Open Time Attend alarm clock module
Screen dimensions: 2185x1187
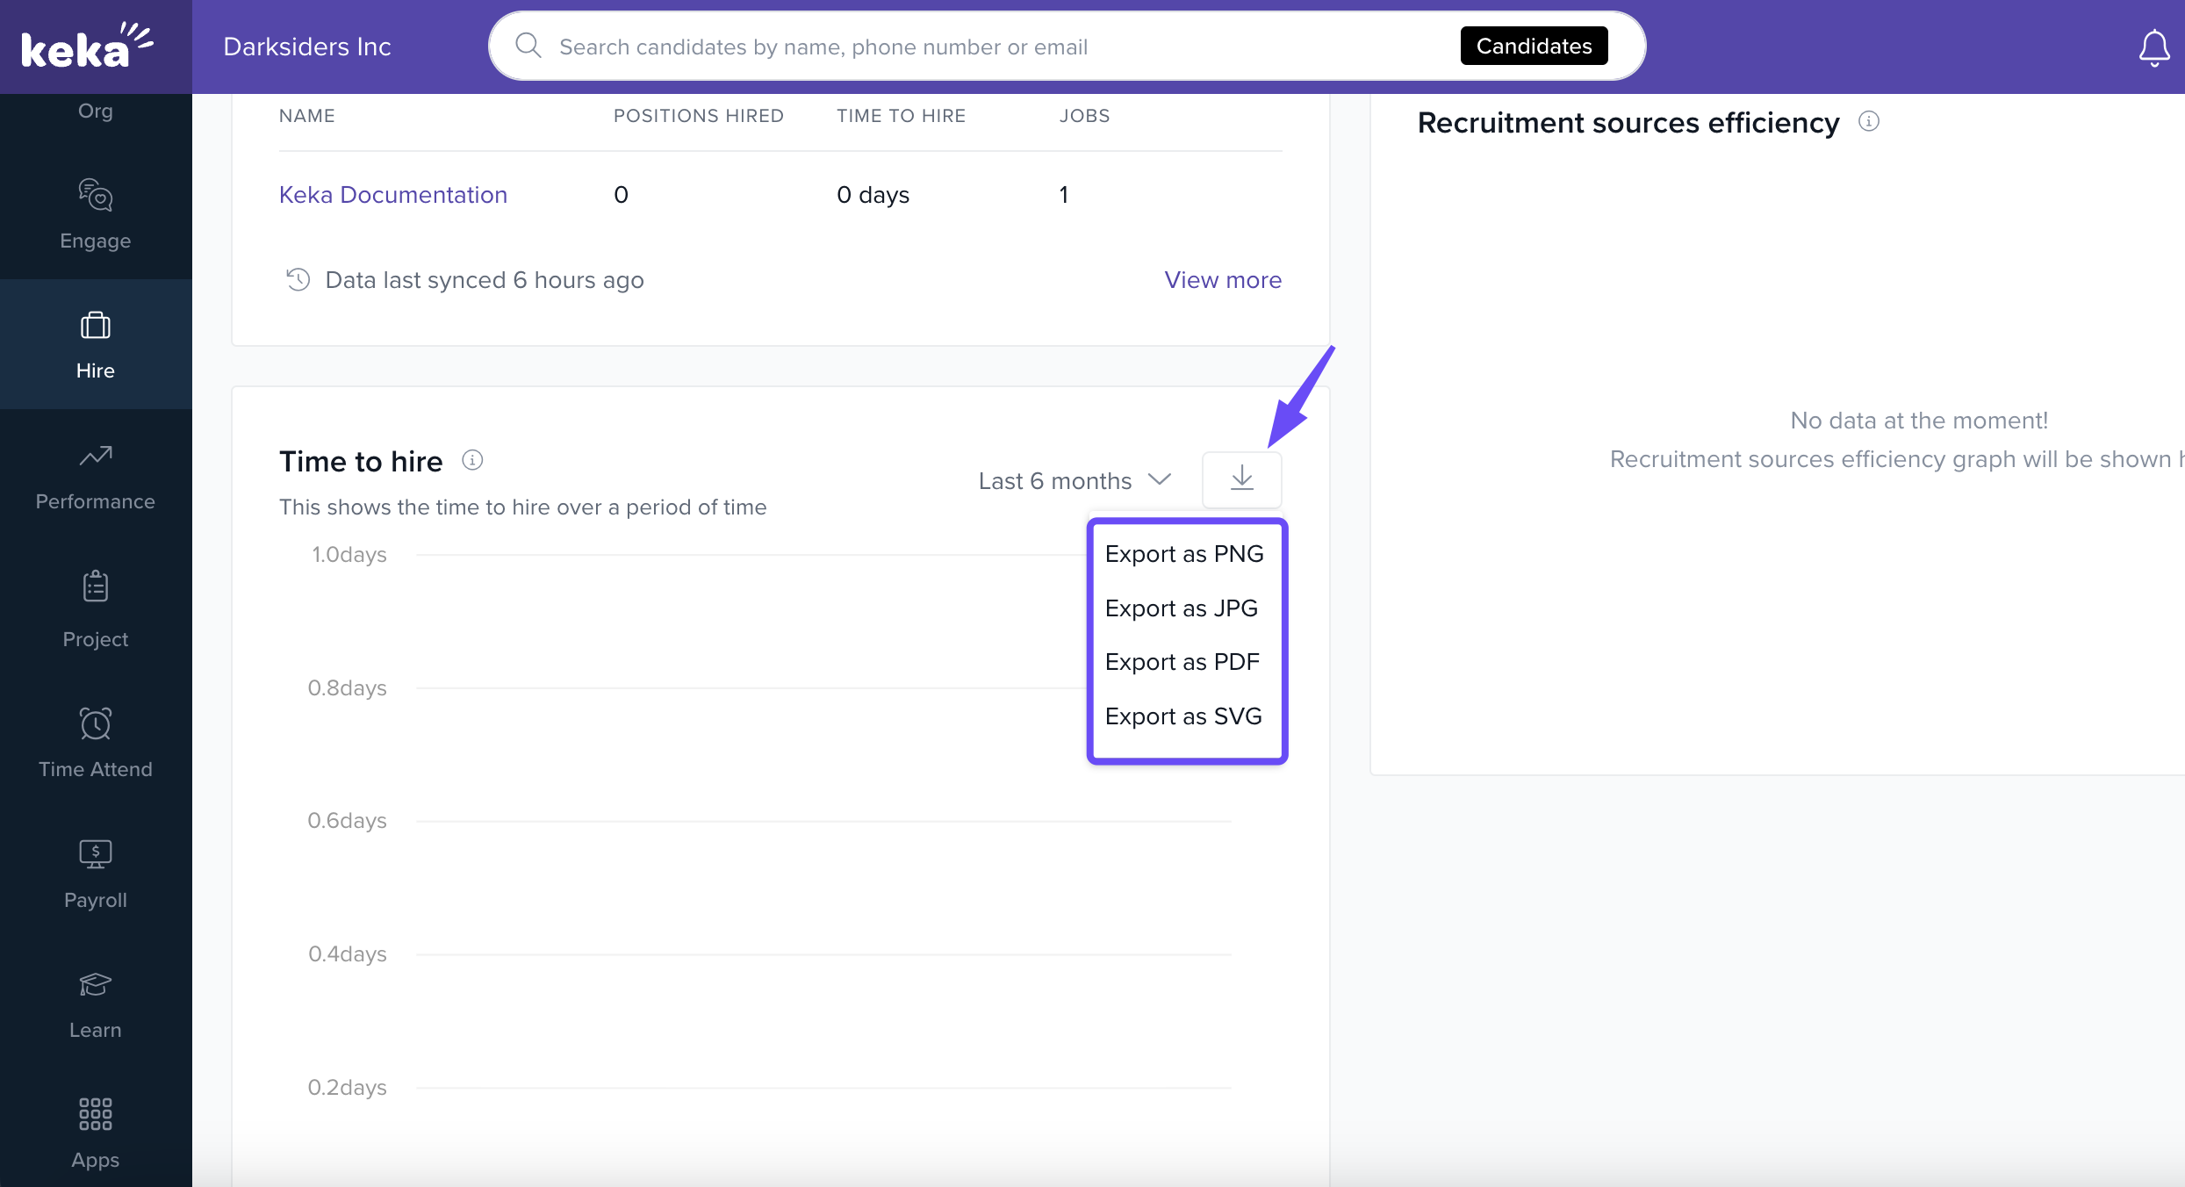coord(95,742)
